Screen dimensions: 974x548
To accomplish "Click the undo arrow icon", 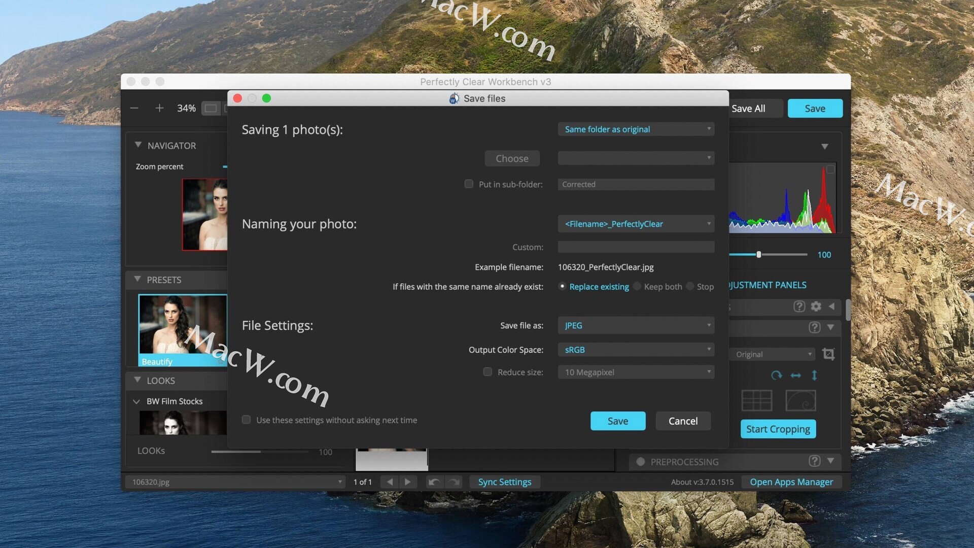I will point(434,482).
